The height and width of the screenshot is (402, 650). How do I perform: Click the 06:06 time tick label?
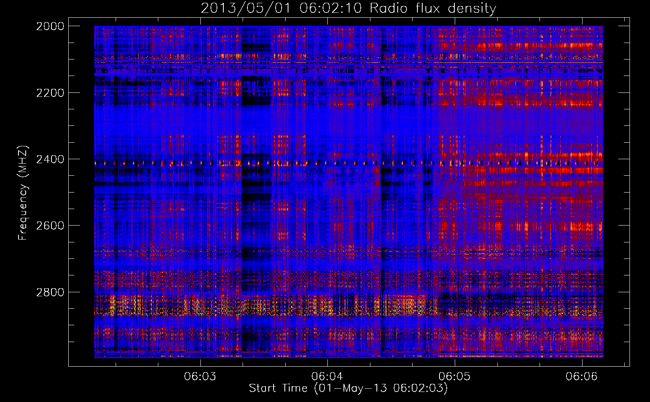coord(582,376)
